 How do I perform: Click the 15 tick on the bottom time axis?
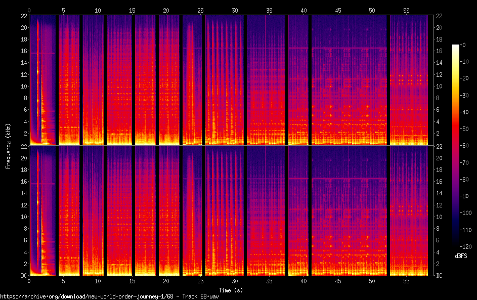point(132,281)
